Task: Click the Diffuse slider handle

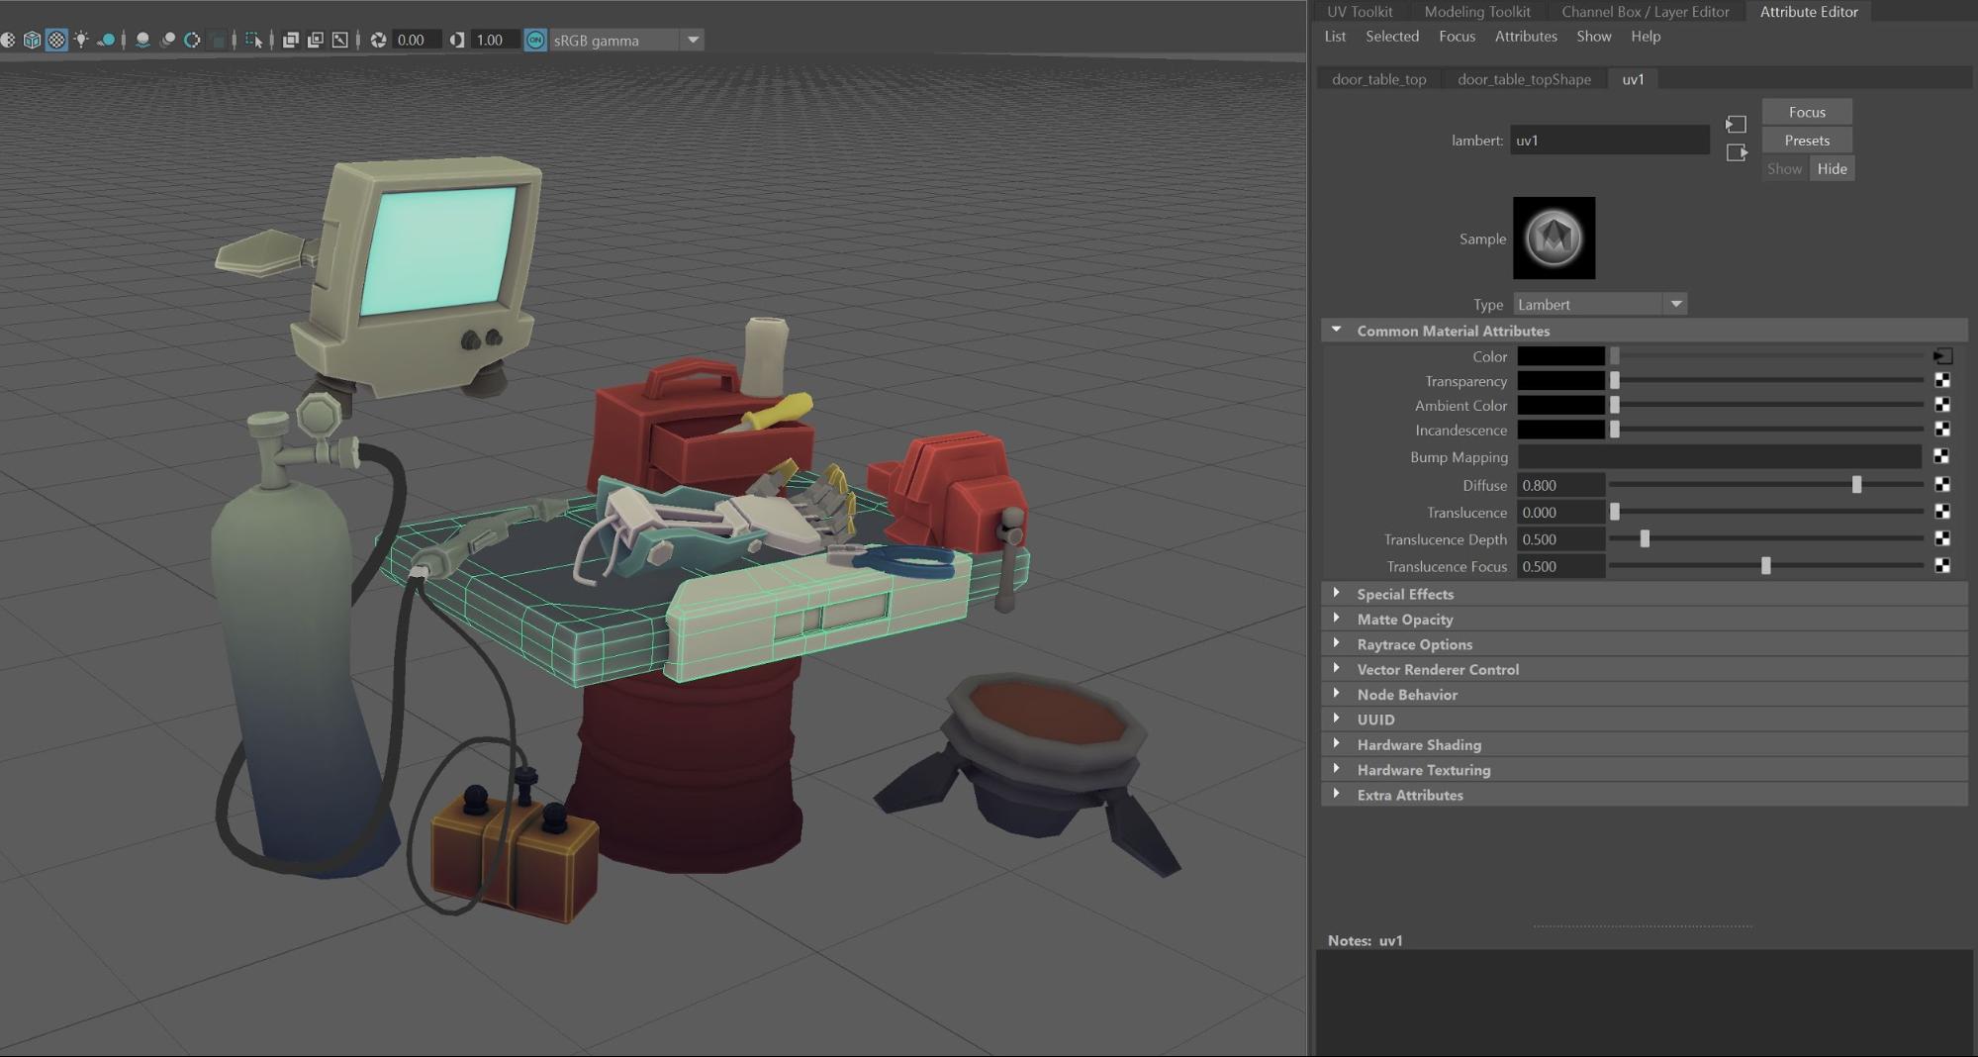Action: (1856, 485)
